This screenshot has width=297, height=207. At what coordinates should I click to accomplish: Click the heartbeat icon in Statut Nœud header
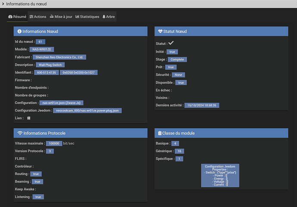(x=160, y=31)
